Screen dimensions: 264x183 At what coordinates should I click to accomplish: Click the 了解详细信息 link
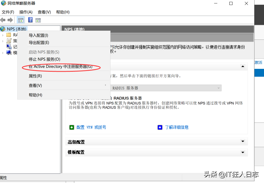(x=177, y=127)
